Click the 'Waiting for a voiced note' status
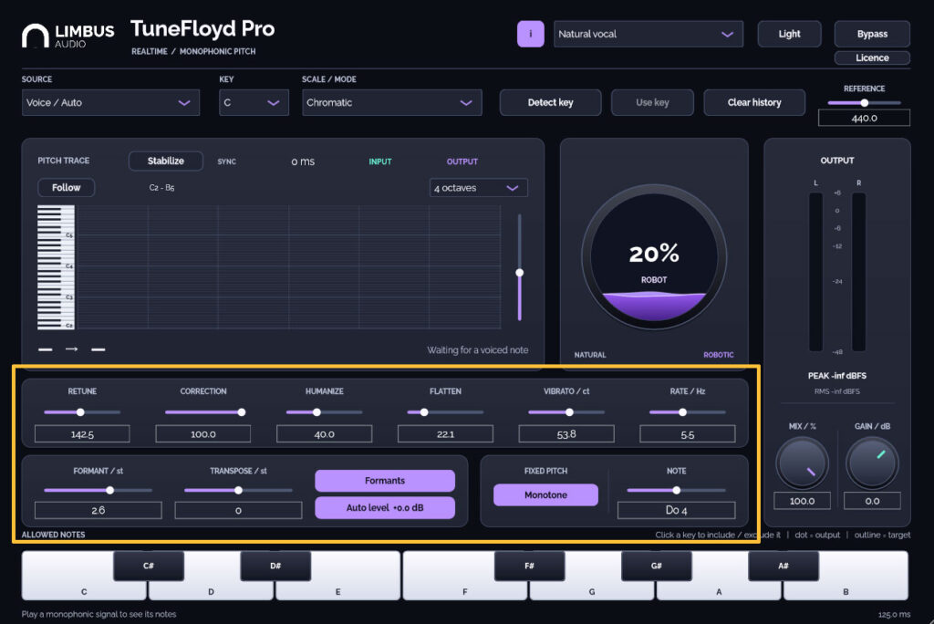Screen dimensions: 934x624 coord(478,349)
